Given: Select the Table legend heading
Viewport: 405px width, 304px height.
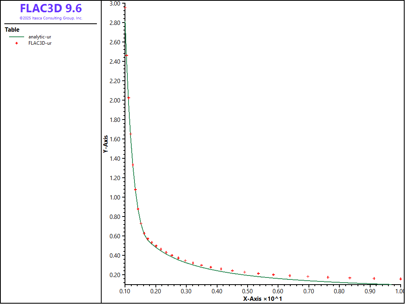Looking at the screenshot, I should 12,30.
